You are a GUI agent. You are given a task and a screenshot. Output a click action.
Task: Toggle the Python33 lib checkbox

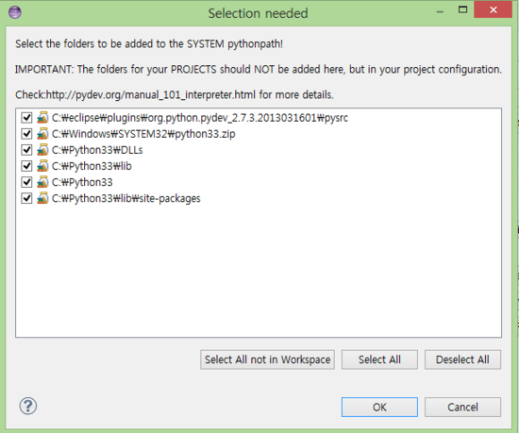[26, 166]
